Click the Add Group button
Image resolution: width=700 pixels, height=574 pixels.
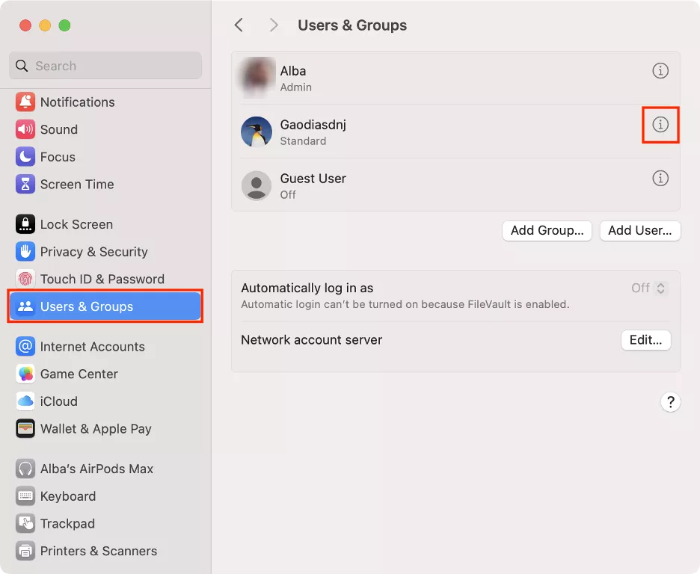(x=547, y=230)
